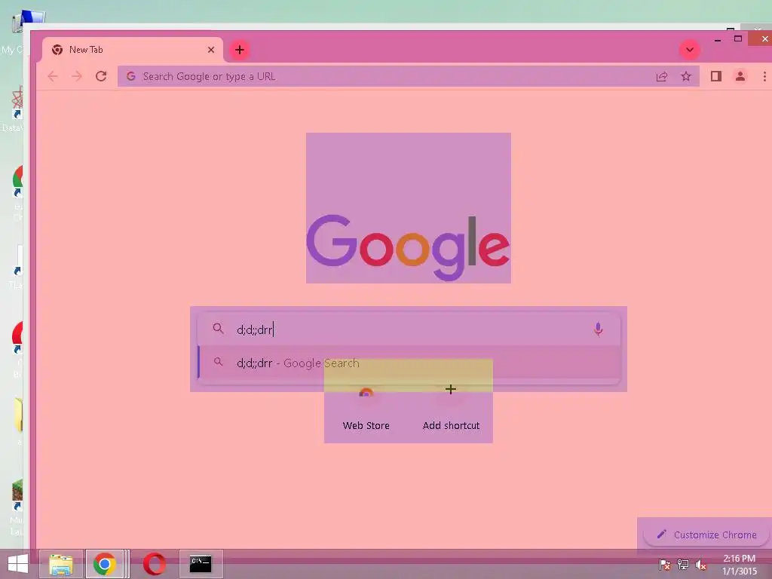This screenshot has width=772, height=579.
Task: Open the tab search dropdown arrow
Action: click(690, 50)
